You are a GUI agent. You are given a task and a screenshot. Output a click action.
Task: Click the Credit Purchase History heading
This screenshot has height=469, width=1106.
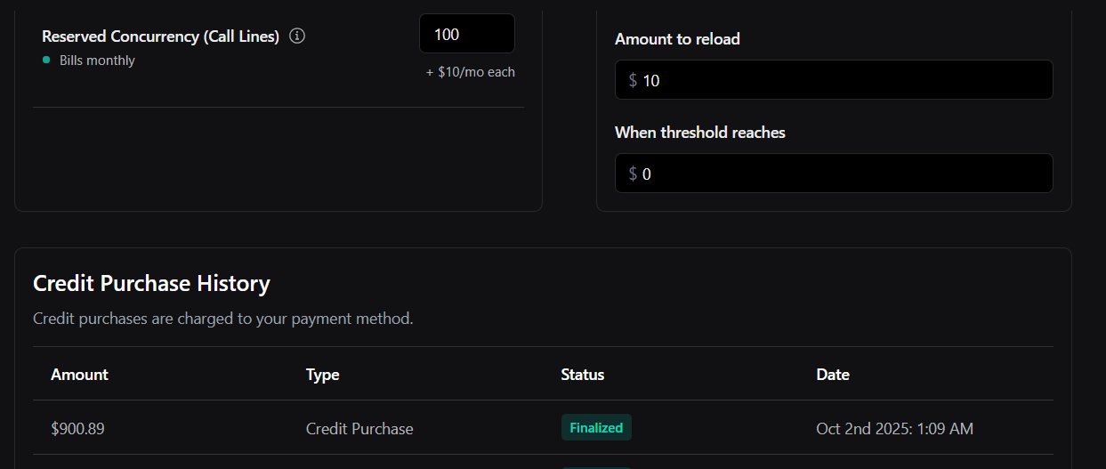coord(151,284)
